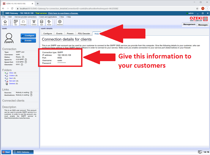
Task: Click the New message toolbar icon
Action: 16,22
